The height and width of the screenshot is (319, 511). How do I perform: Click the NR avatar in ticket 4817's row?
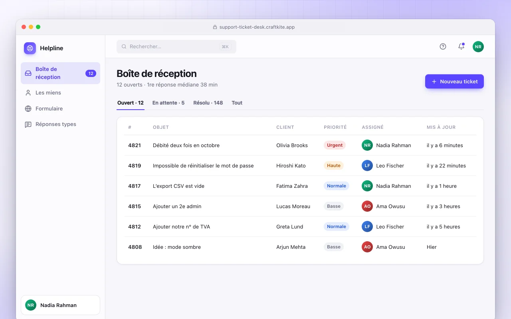coord(367,186)
